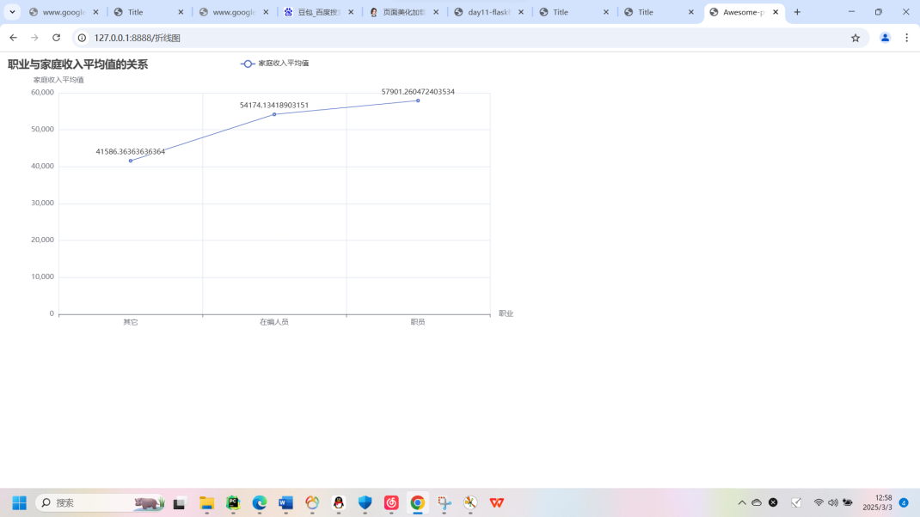
Task: Switch to the 页面美化加 tab
Action: coord(404,12)
